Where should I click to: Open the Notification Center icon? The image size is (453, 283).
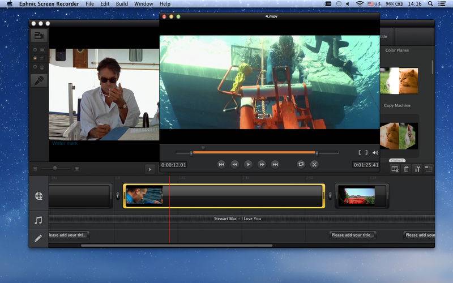pyautogui.click(x=442, y=4)
